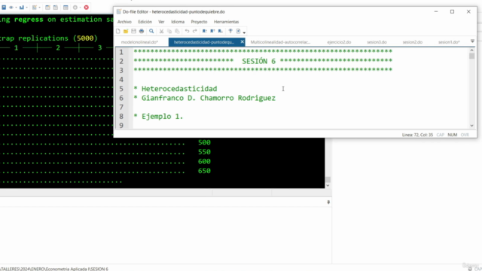The height and width of the screenshot is (271, 482).
Task: Expand the Viewer eye dropdown arrow
Action: (16, 8)
